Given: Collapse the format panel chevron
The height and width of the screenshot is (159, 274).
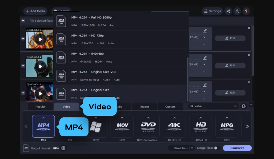Looking at the screenshot, I should tap(251, 105).
